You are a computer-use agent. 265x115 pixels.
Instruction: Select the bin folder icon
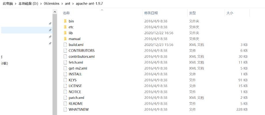65,21
